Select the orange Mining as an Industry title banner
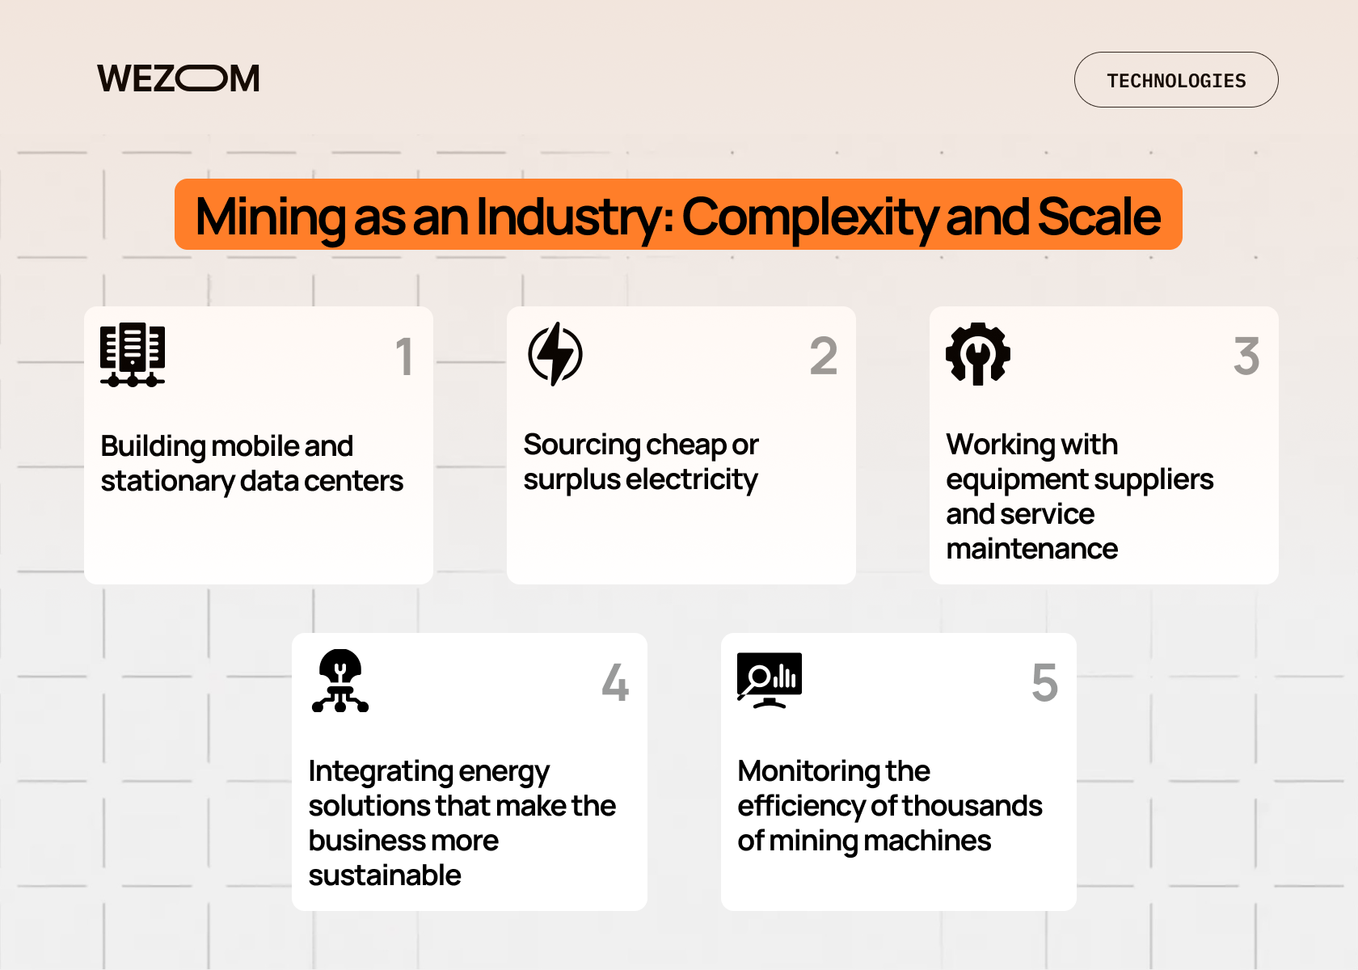The width and height of the screenshot is (1358, 970). [x=677, y=215]
